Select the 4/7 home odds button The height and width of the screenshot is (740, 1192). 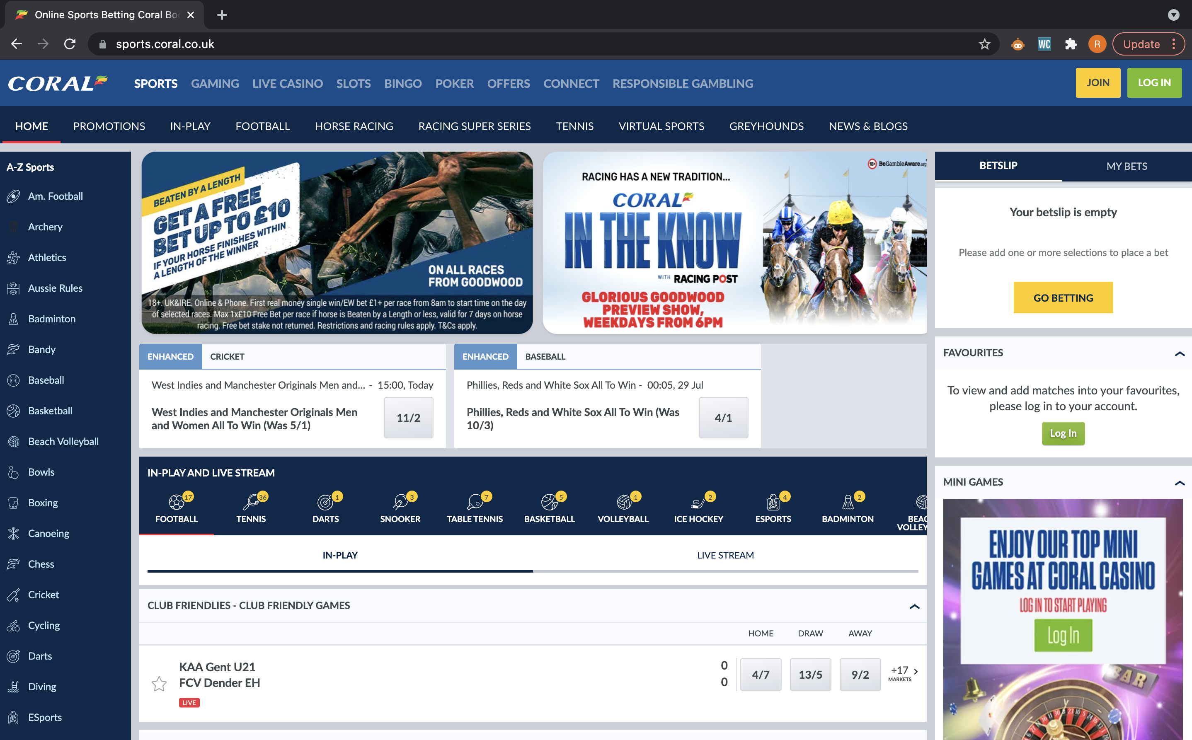(761, 675)
